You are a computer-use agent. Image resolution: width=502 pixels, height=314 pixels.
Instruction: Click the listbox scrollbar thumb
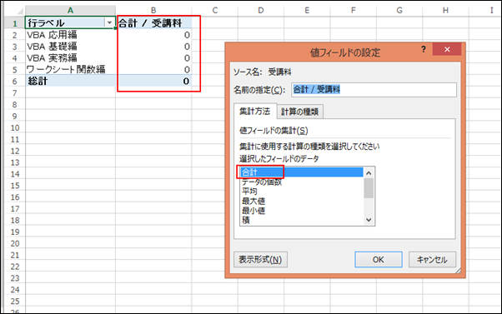369,188
